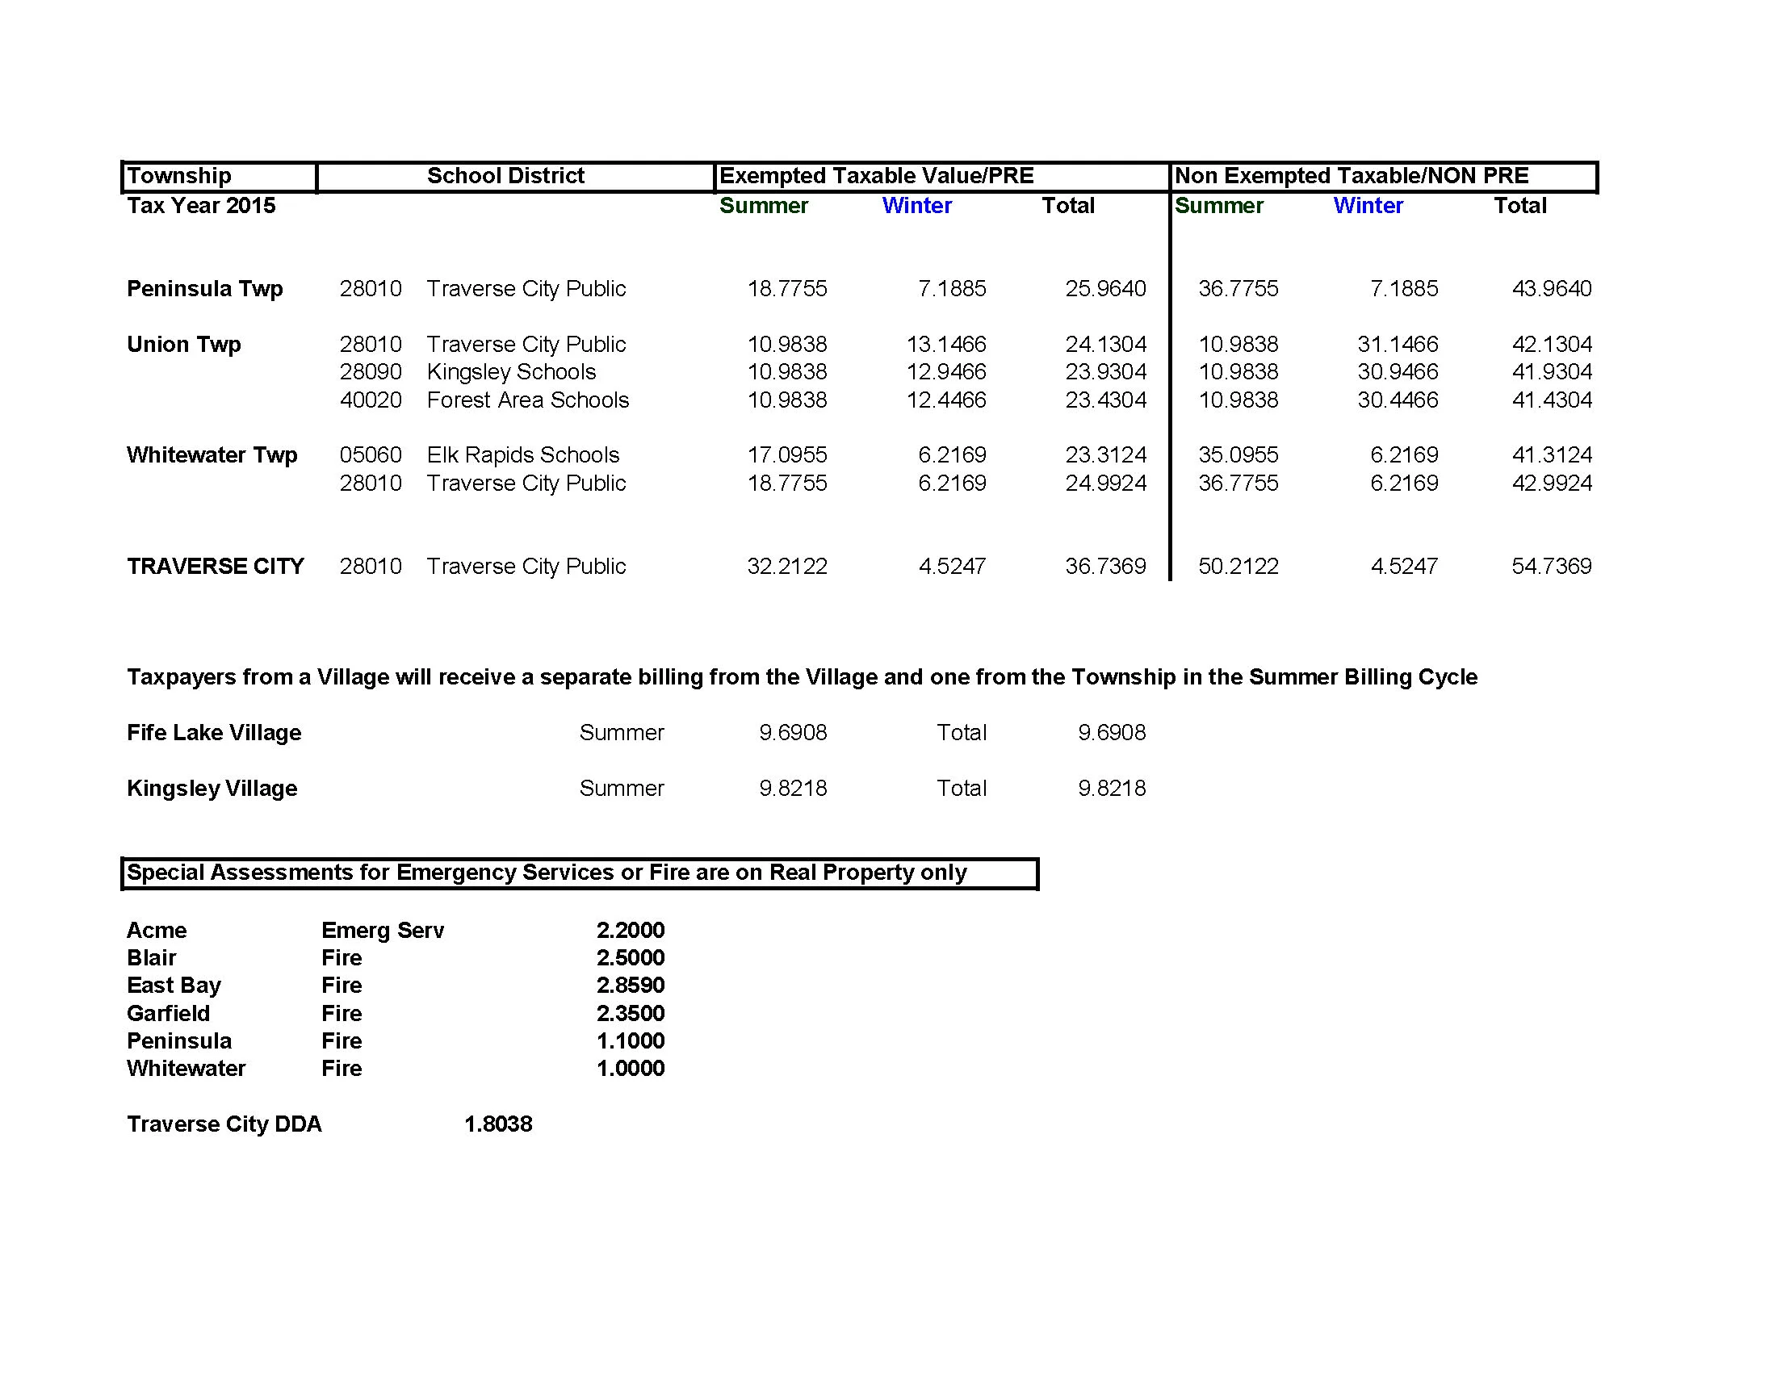Click Union Twp township name
This screenshot has height=1373, width=1777.
tap(184, 344)
